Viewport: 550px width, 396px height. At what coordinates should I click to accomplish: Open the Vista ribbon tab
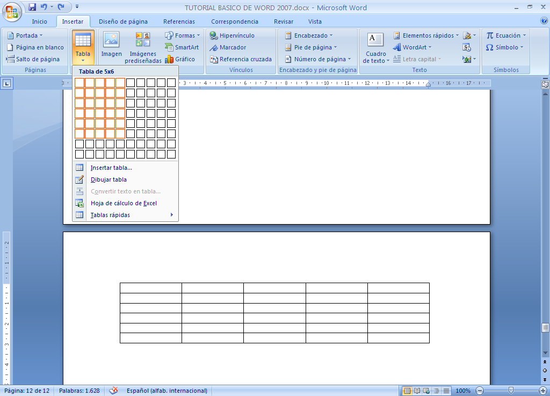[315, 21]
